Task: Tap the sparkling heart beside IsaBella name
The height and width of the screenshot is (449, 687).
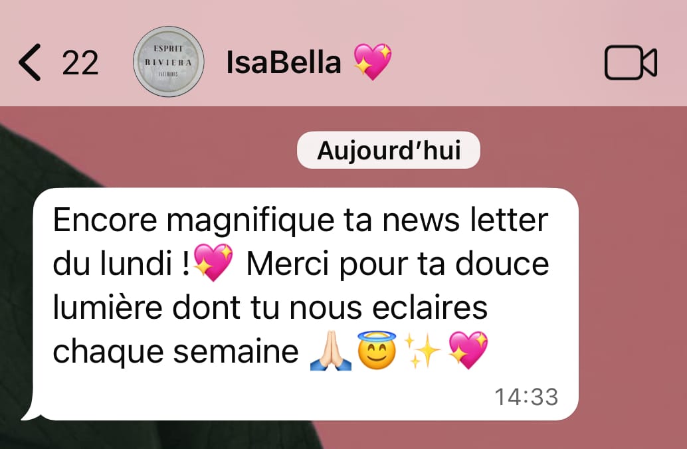Action: (x=373, y=61)
